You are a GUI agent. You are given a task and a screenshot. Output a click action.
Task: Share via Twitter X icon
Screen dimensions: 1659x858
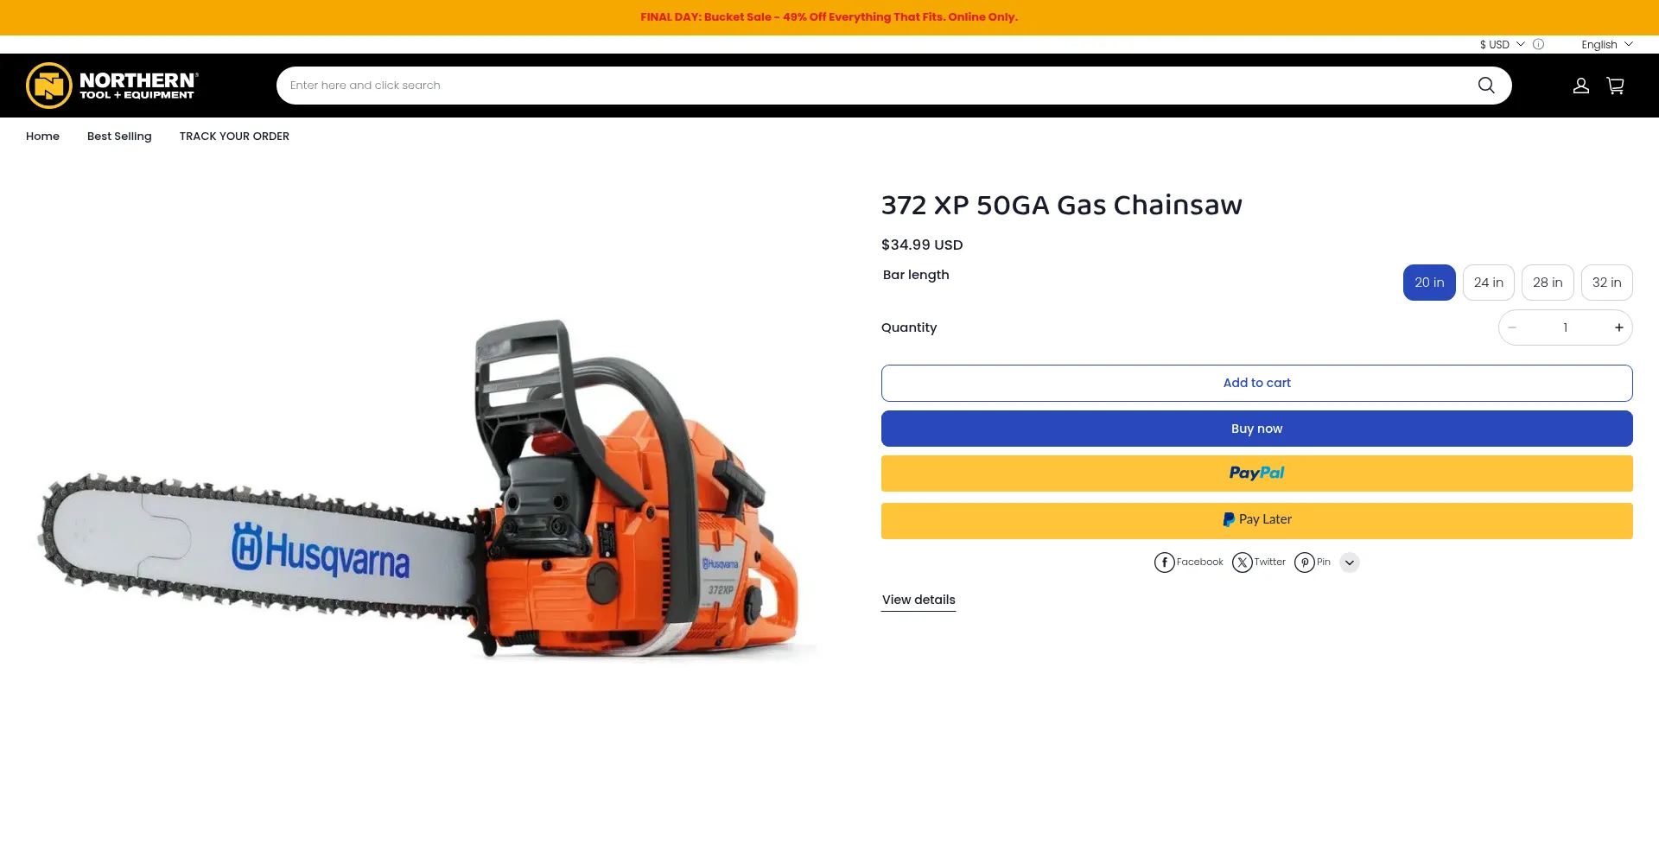click(1243, 562)
